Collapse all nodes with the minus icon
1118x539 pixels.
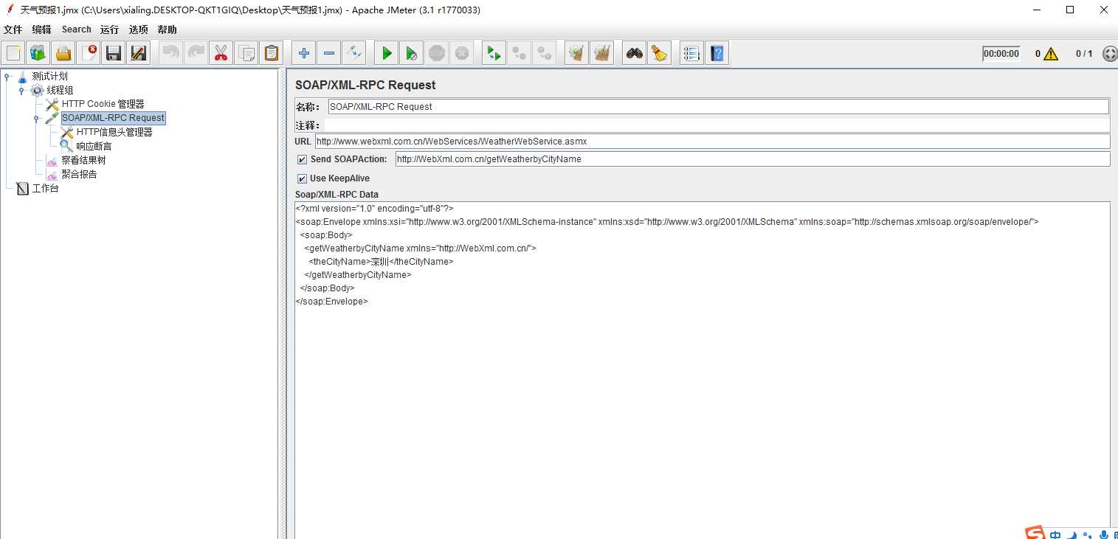click(329, 53)
